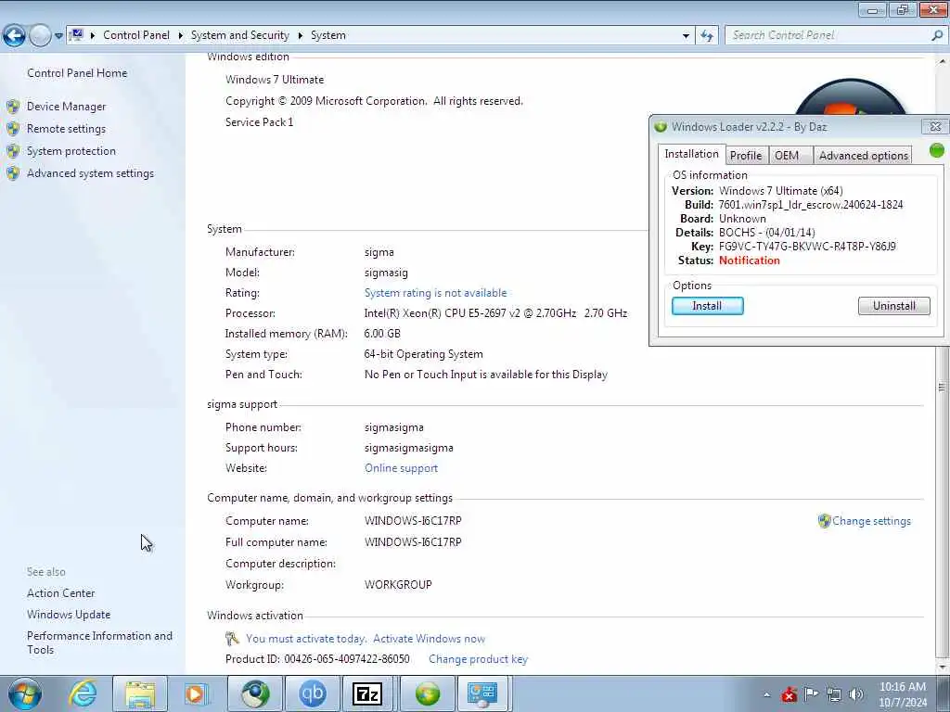The image size is (950, 712).
Task: Click the Forward navigation arrow button
Action: click(x=40, y=36)
